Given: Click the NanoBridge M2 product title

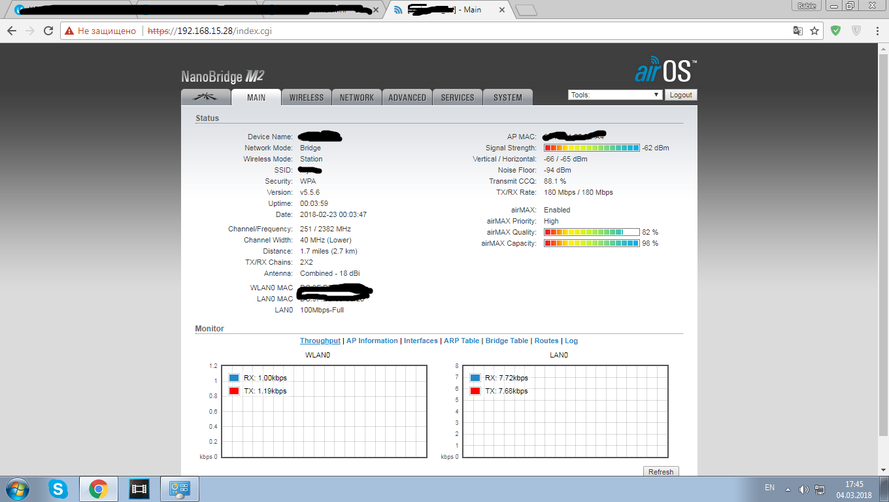Looking at the screenshot, I should [223, 76].
